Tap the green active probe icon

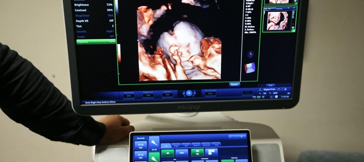tap(154, 158)
